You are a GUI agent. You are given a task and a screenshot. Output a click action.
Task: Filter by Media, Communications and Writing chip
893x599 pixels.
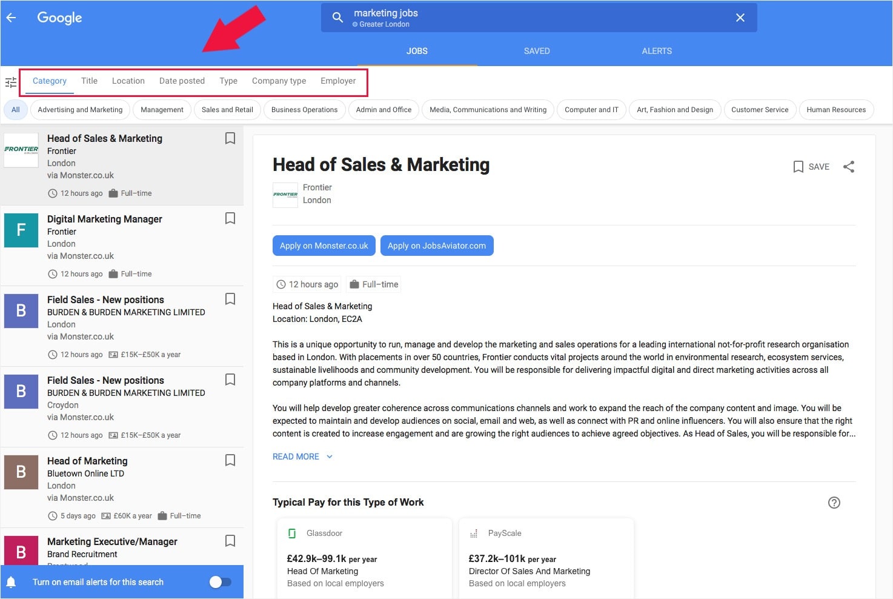pos(488,110)
